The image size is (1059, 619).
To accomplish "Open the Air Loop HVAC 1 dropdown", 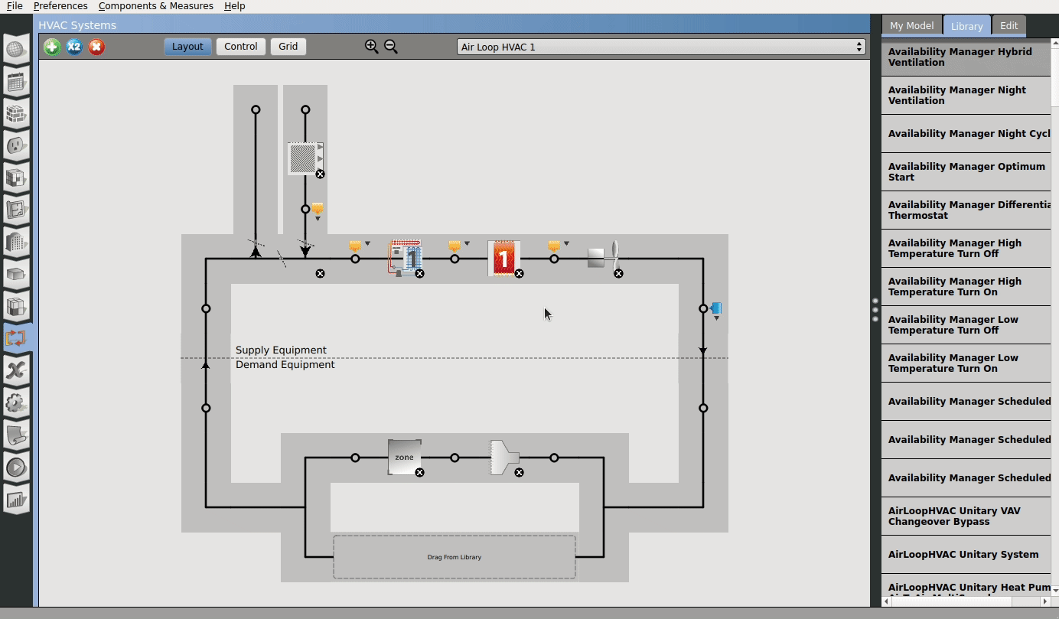I will click(658, 46).
